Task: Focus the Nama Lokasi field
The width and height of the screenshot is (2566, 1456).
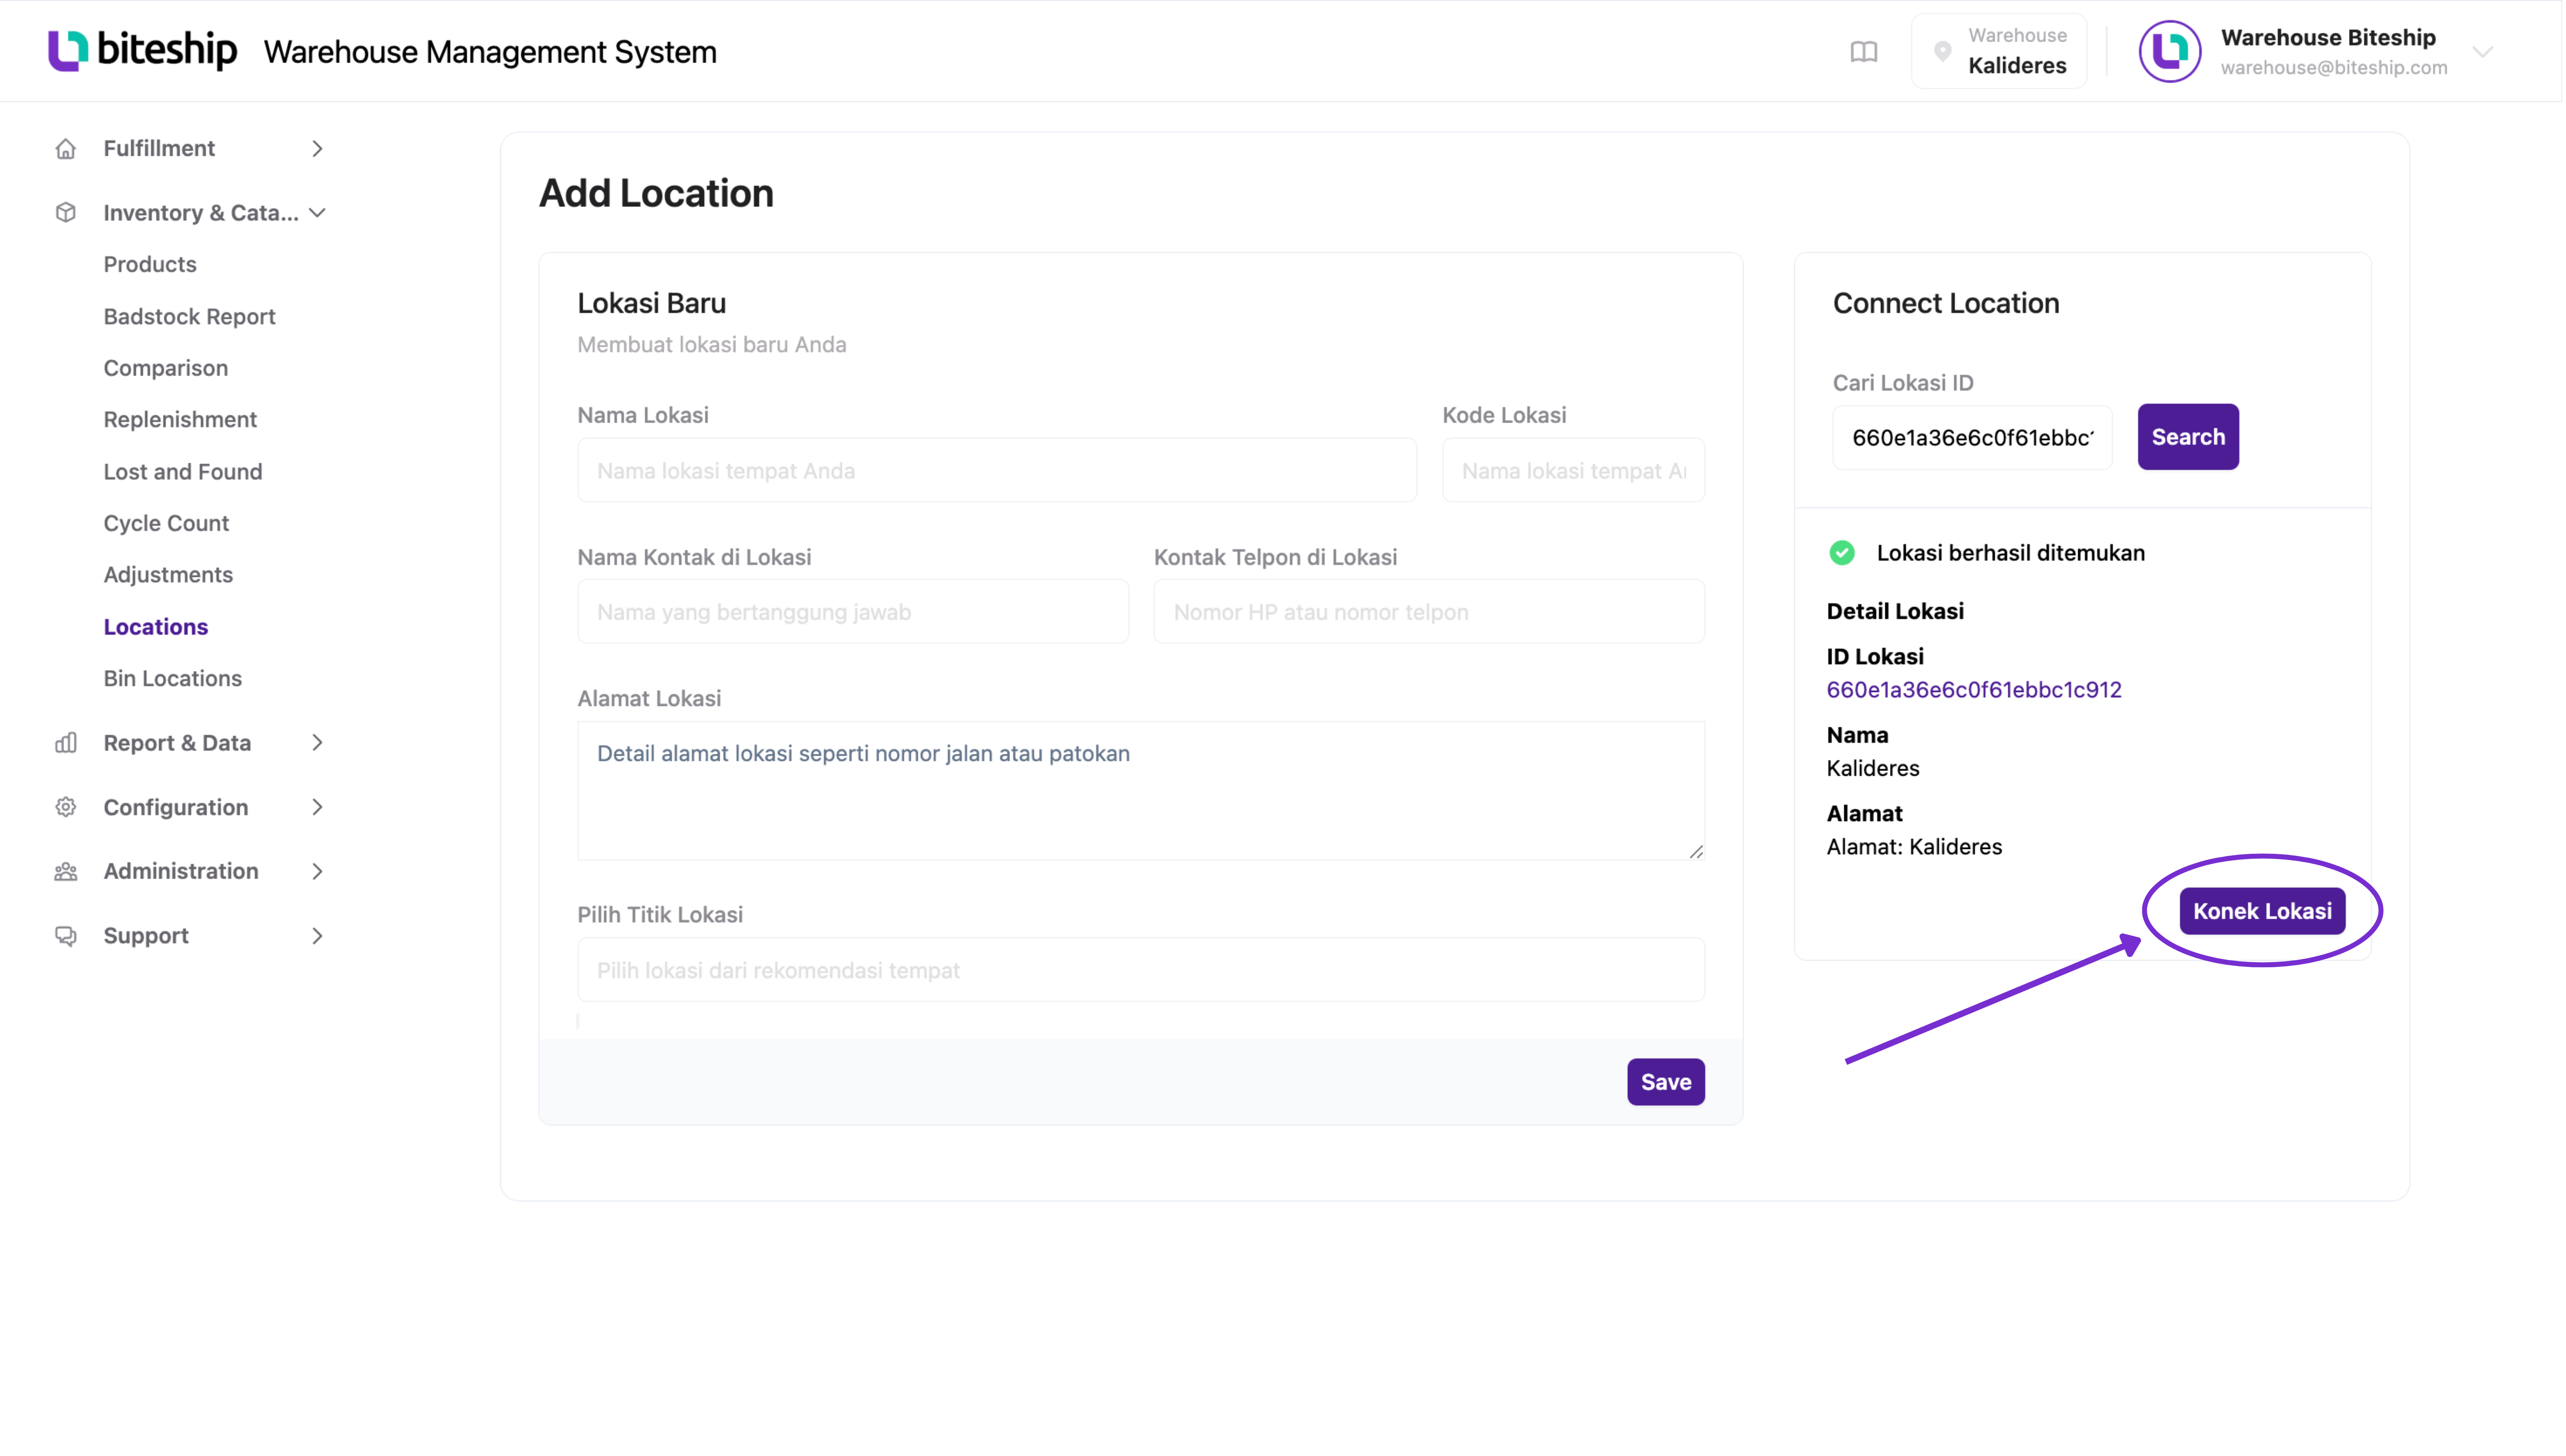Action: click(x=996, y=470)
